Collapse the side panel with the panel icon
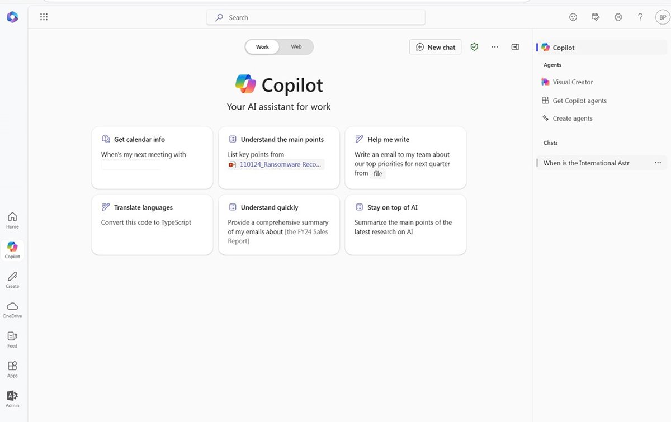 515,47
